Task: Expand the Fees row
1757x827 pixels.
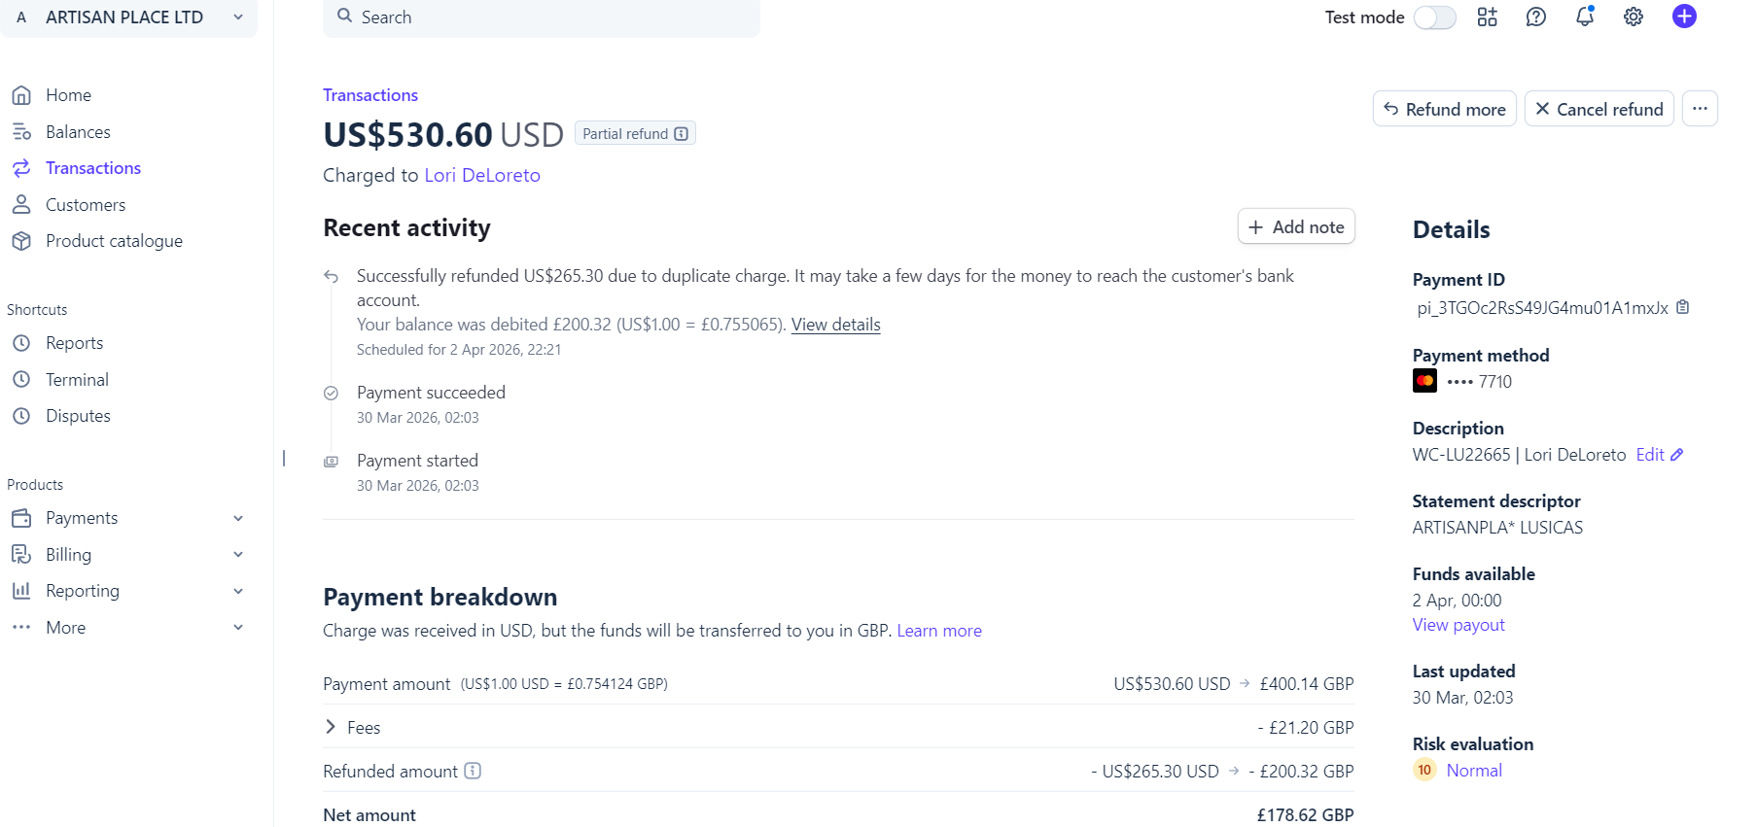Action: pyautogui.click(x=838, y=727)
